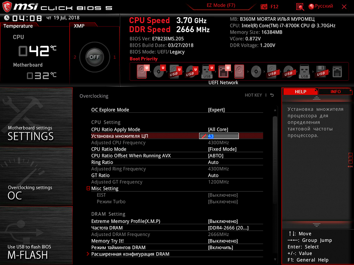
Task: Click the Adjusted DRAM Frequency 2666MHz row
Action: tap(177, 234)
